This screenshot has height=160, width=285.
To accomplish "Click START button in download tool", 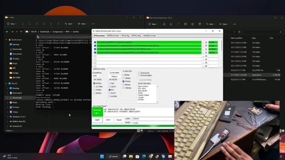I will 97,120.
